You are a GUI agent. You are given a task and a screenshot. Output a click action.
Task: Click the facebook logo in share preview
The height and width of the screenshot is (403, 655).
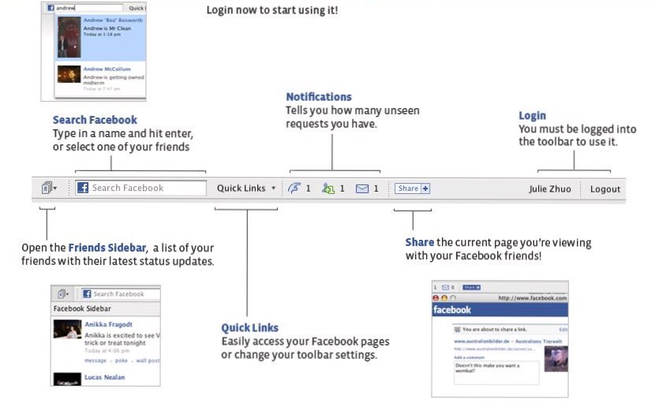coord(452,310)
